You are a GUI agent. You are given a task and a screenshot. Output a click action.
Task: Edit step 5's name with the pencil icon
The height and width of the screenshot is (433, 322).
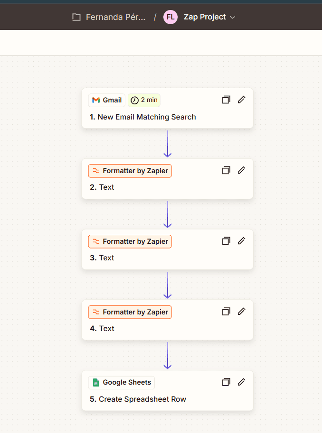(x=241, y=382)
